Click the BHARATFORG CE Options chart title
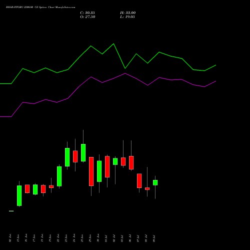 40,7
